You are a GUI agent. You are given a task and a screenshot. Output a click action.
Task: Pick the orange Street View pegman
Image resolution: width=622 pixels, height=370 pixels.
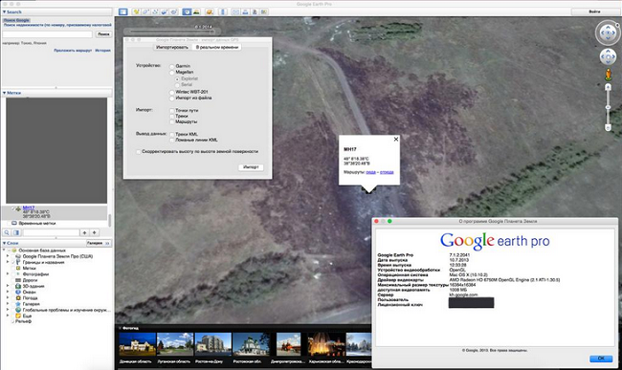pos(608,74)
